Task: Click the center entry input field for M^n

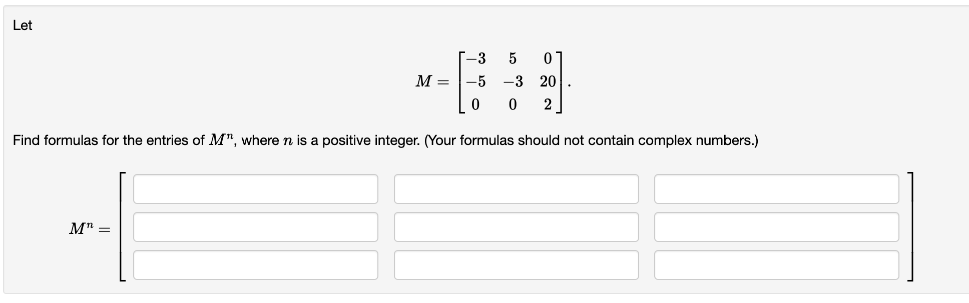Action: point(517,227)
